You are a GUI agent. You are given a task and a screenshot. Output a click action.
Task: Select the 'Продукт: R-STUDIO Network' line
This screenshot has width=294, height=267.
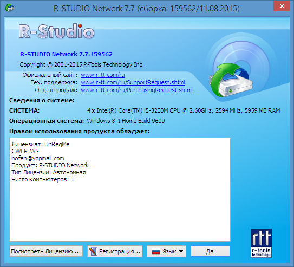(x=50, y=165)
